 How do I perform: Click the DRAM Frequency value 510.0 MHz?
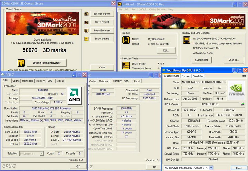[x=126, y=109]
